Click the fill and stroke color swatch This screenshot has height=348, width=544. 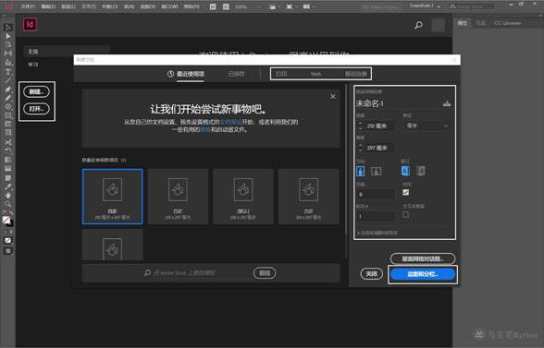pyautogui.click(x=7, y=221)
